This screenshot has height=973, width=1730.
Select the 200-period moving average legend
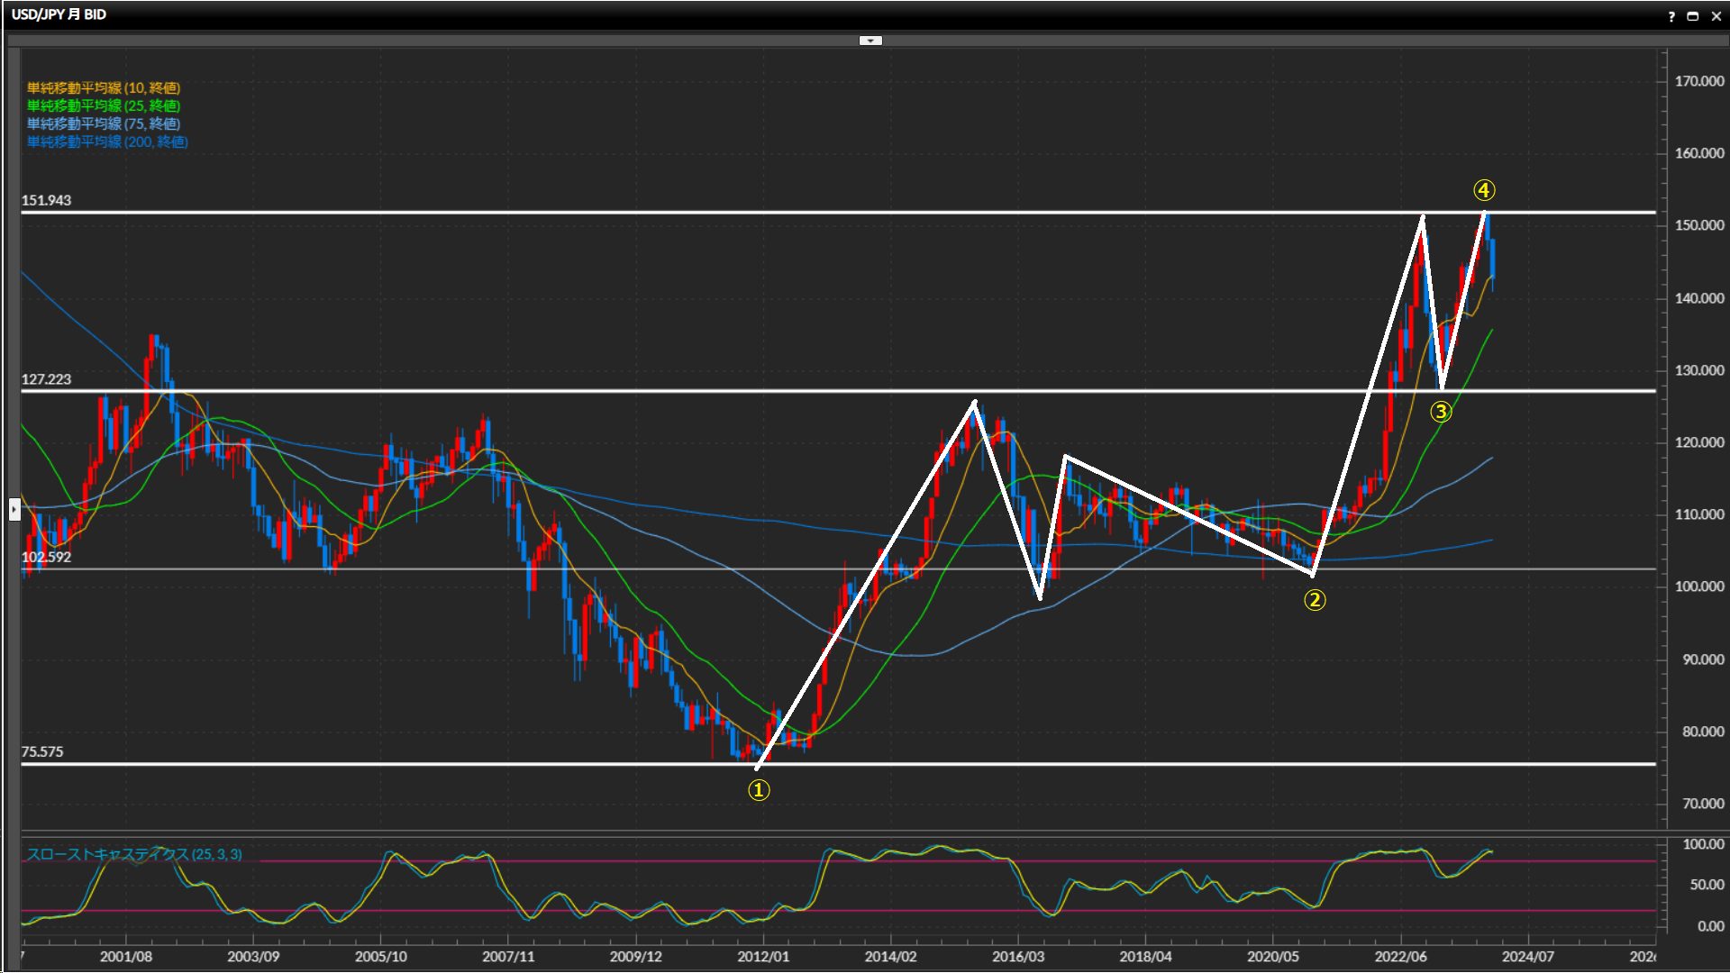point(107,141)
